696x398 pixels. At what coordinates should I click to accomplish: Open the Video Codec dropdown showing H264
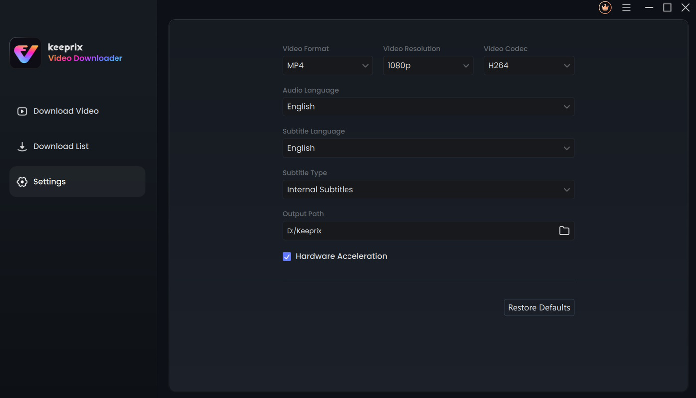(x=528, y=65)
